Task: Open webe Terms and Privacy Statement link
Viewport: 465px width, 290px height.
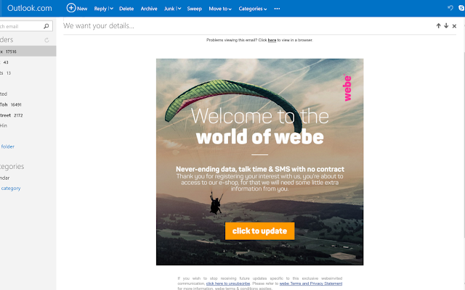Action: pyautogui.click(x=311, y=283)
